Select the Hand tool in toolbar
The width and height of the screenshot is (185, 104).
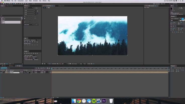4,4
